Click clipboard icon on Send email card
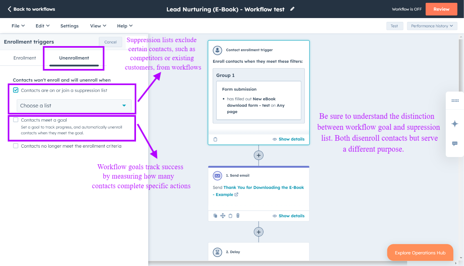This screenshot has height=266, width=464. pos(230,216)
